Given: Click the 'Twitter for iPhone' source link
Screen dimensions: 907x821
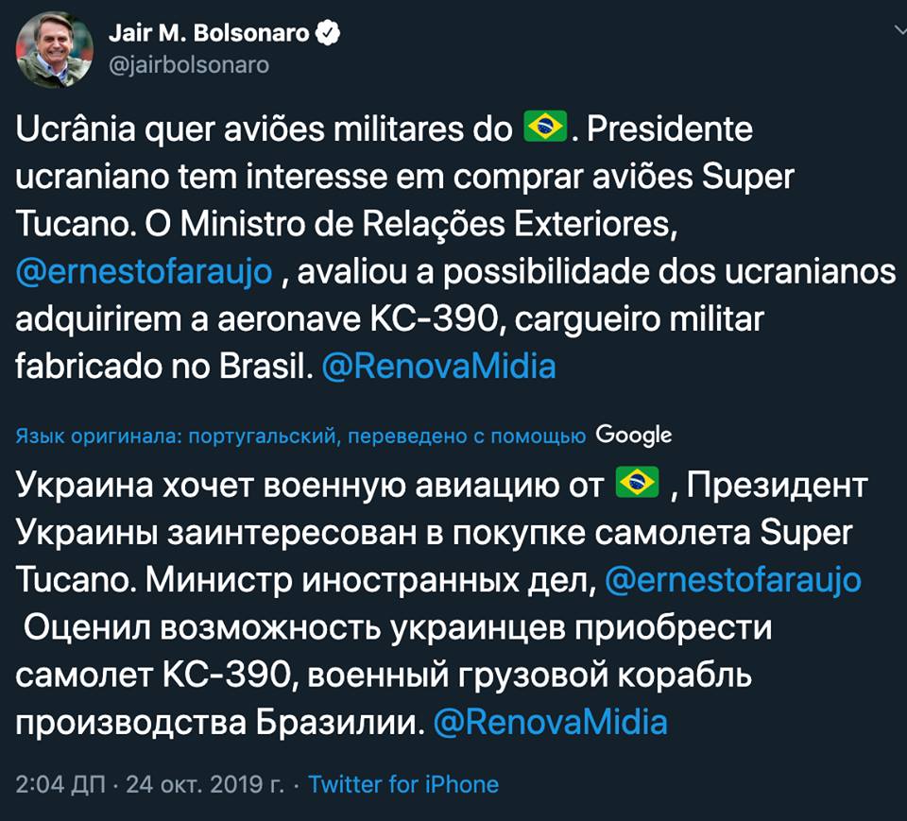Looking at the screenshot, I should coord(403,784).
